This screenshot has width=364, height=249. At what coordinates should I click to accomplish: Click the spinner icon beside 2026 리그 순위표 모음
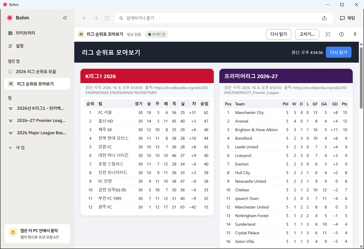[10, 71]
